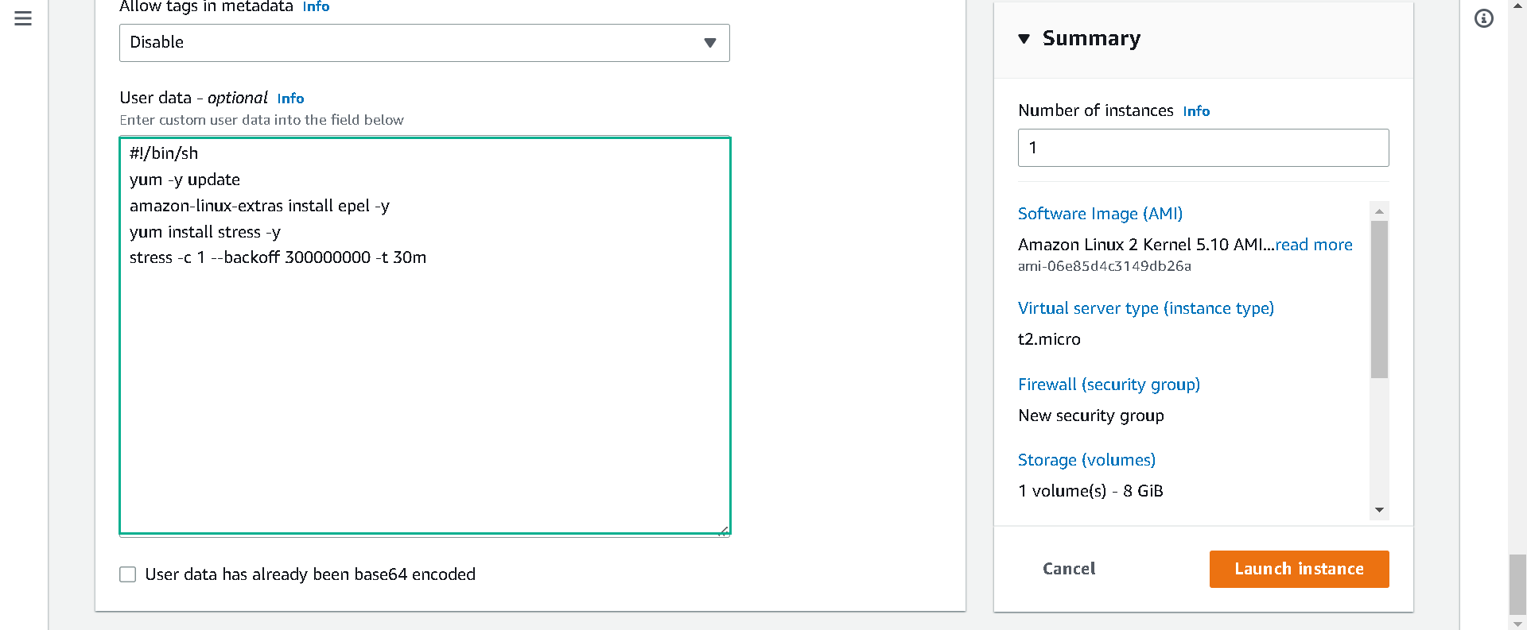Screen dimensions: 1527x630
Task: Click the Cancel button
Action: 1069,569
